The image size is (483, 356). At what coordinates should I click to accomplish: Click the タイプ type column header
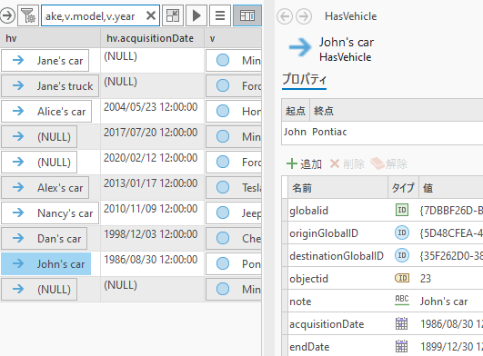tap(403, 187)
